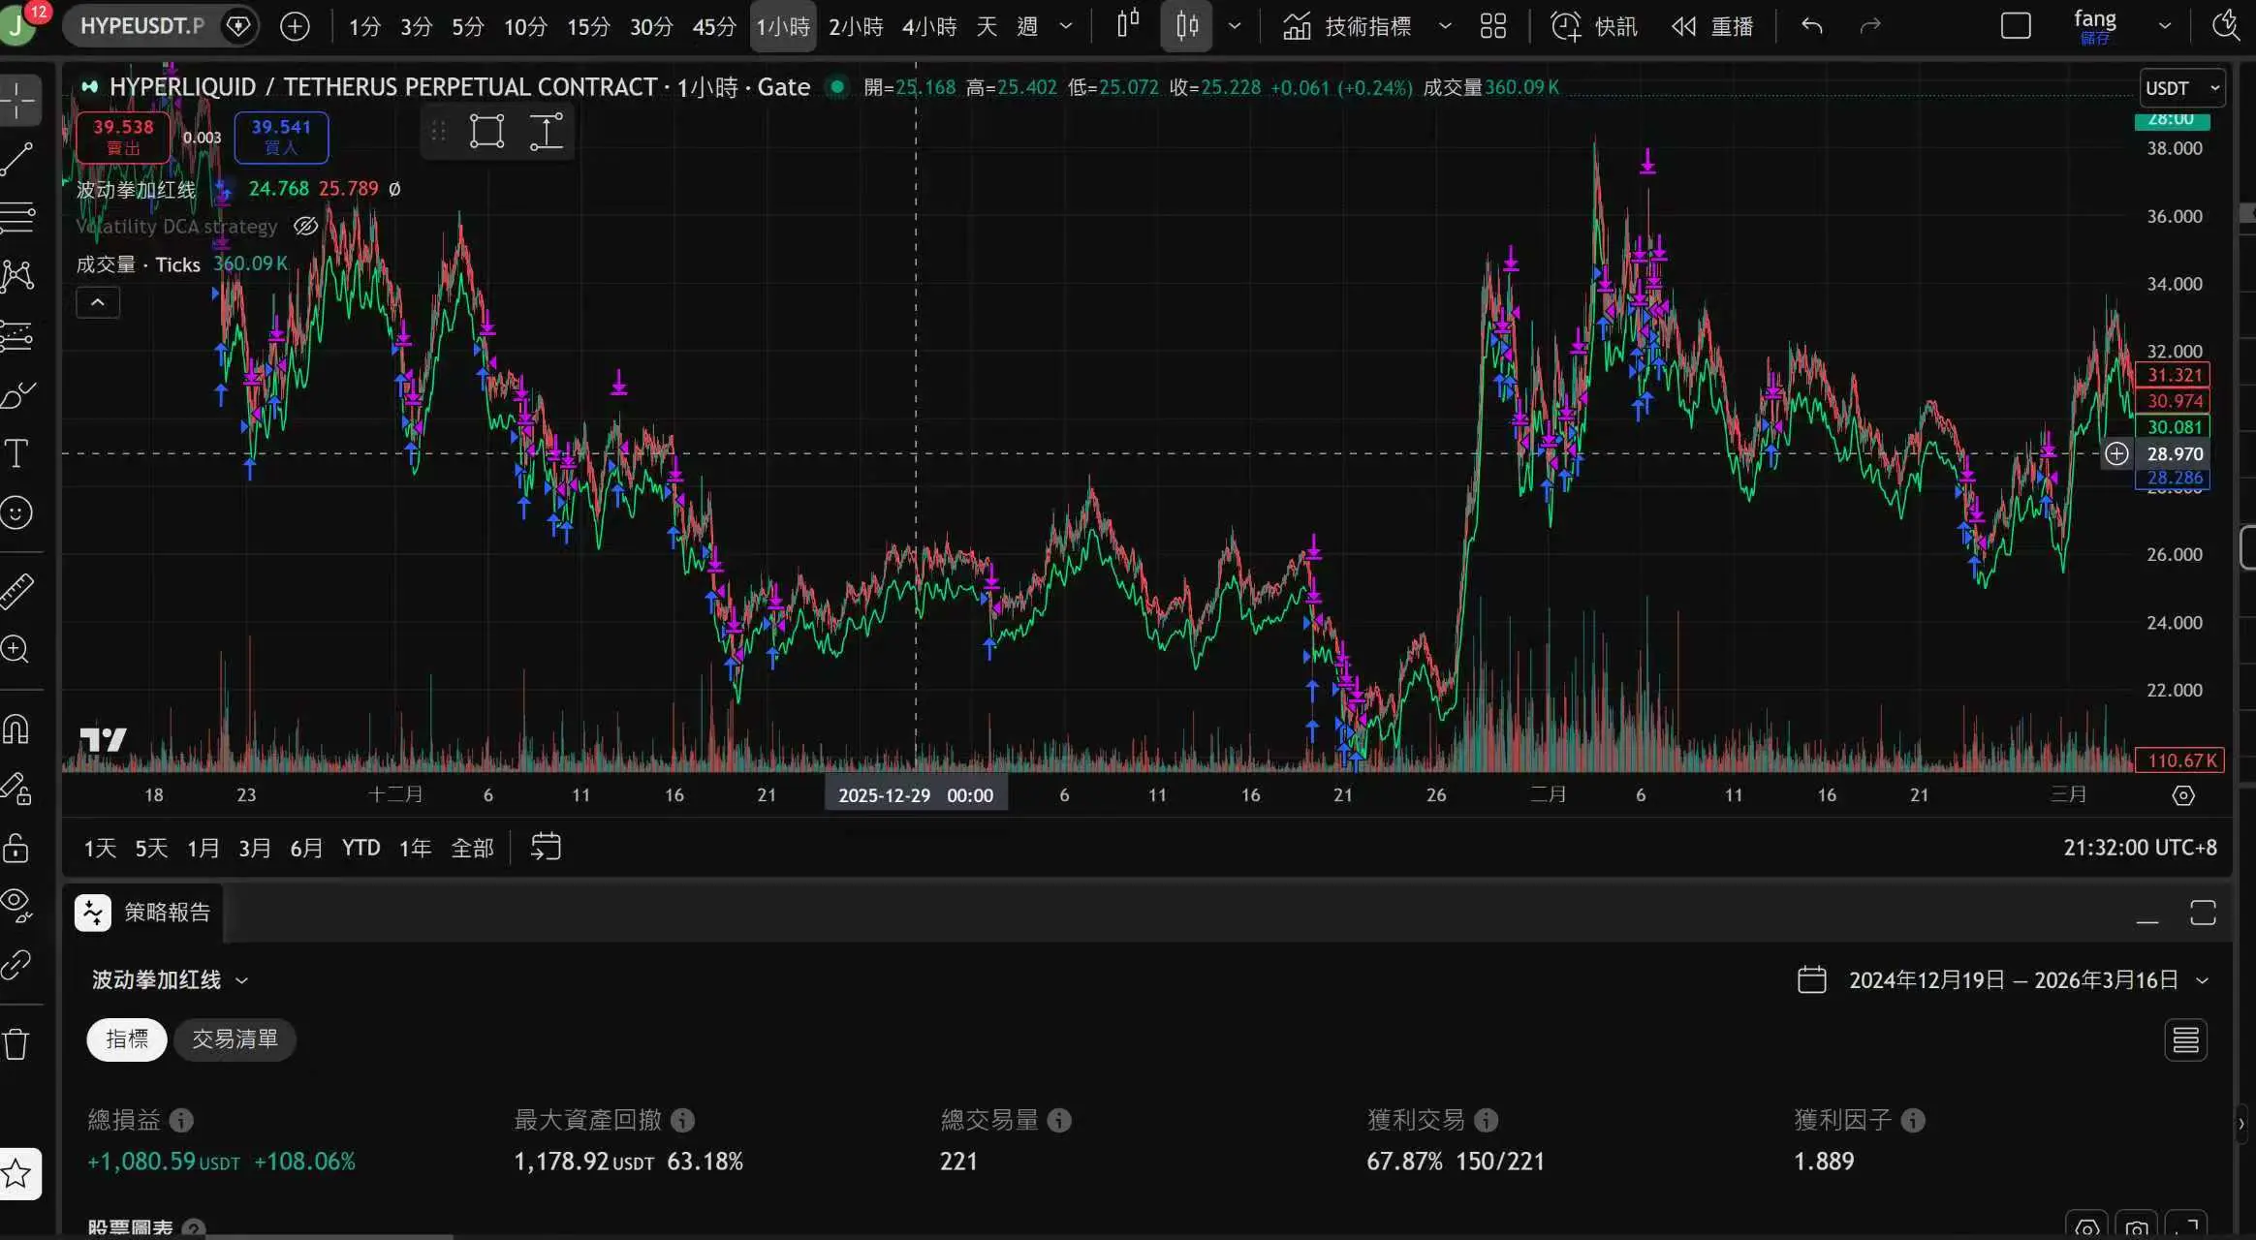Toggle magnet mode on the sidebar

point(16,728)
